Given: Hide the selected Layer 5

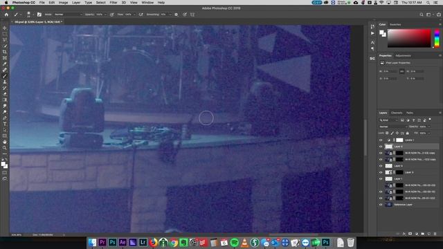Looking at the screenshot, I should pyautogui.click(x=381, y=147).
